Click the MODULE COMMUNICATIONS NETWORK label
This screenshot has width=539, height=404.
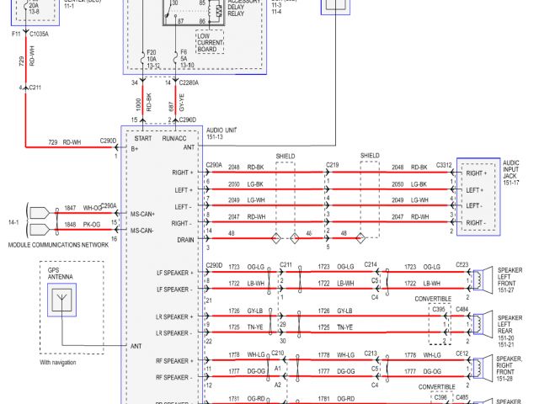57,245
